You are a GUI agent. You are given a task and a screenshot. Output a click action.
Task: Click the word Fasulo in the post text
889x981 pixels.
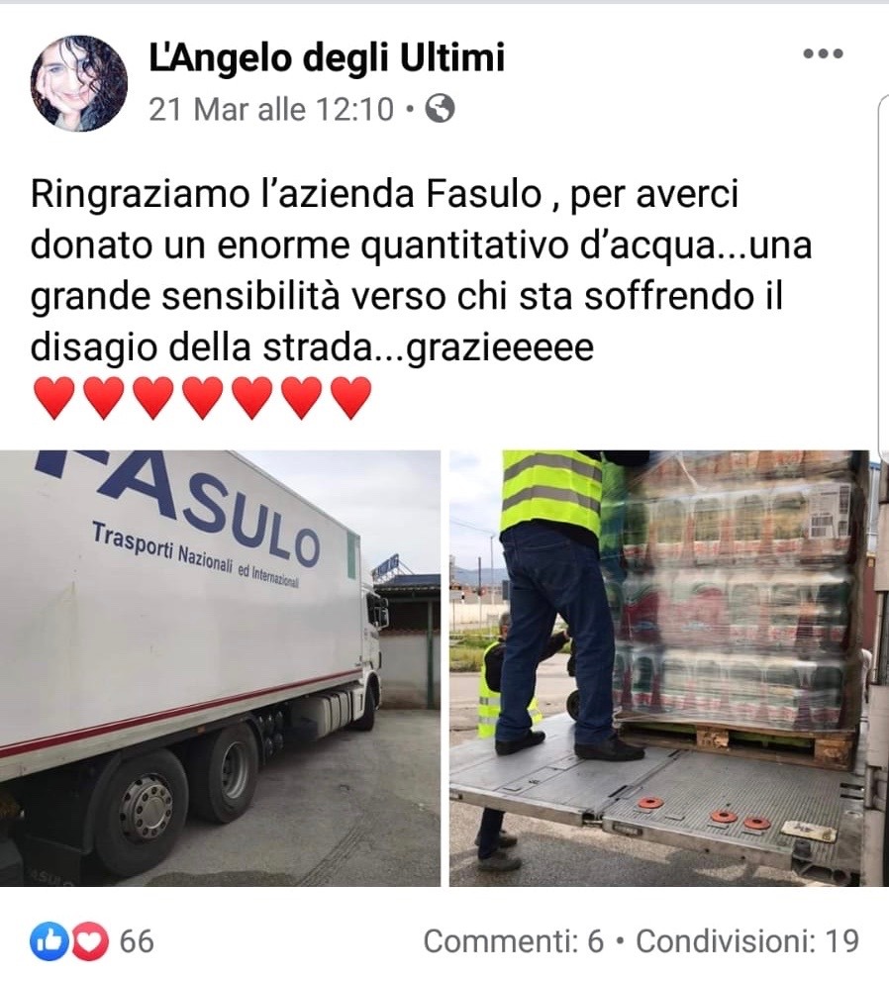(483, 194)
